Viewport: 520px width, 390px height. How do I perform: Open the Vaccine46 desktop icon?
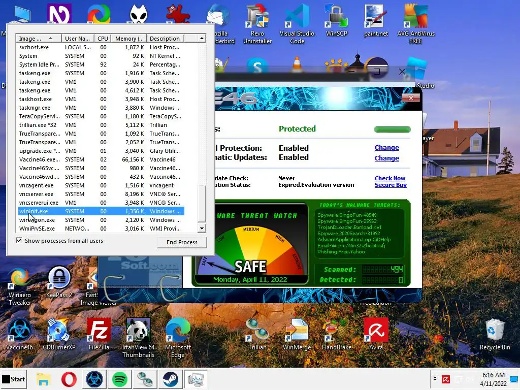pos(19,334)
